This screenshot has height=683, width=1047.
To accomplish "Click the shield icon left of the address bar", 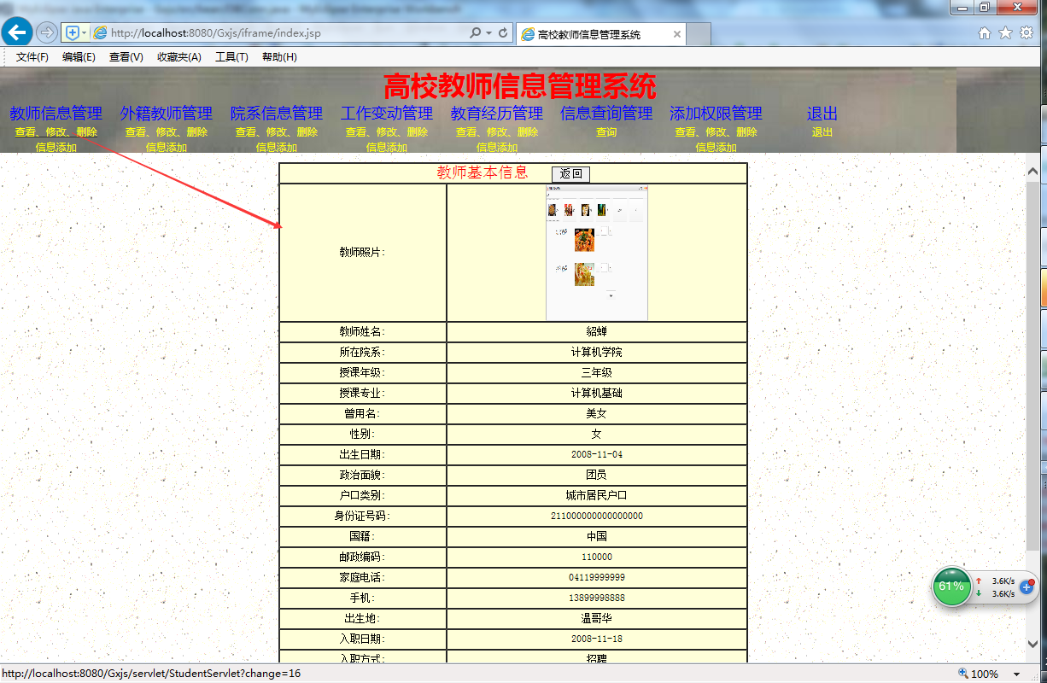I will 73,33.
